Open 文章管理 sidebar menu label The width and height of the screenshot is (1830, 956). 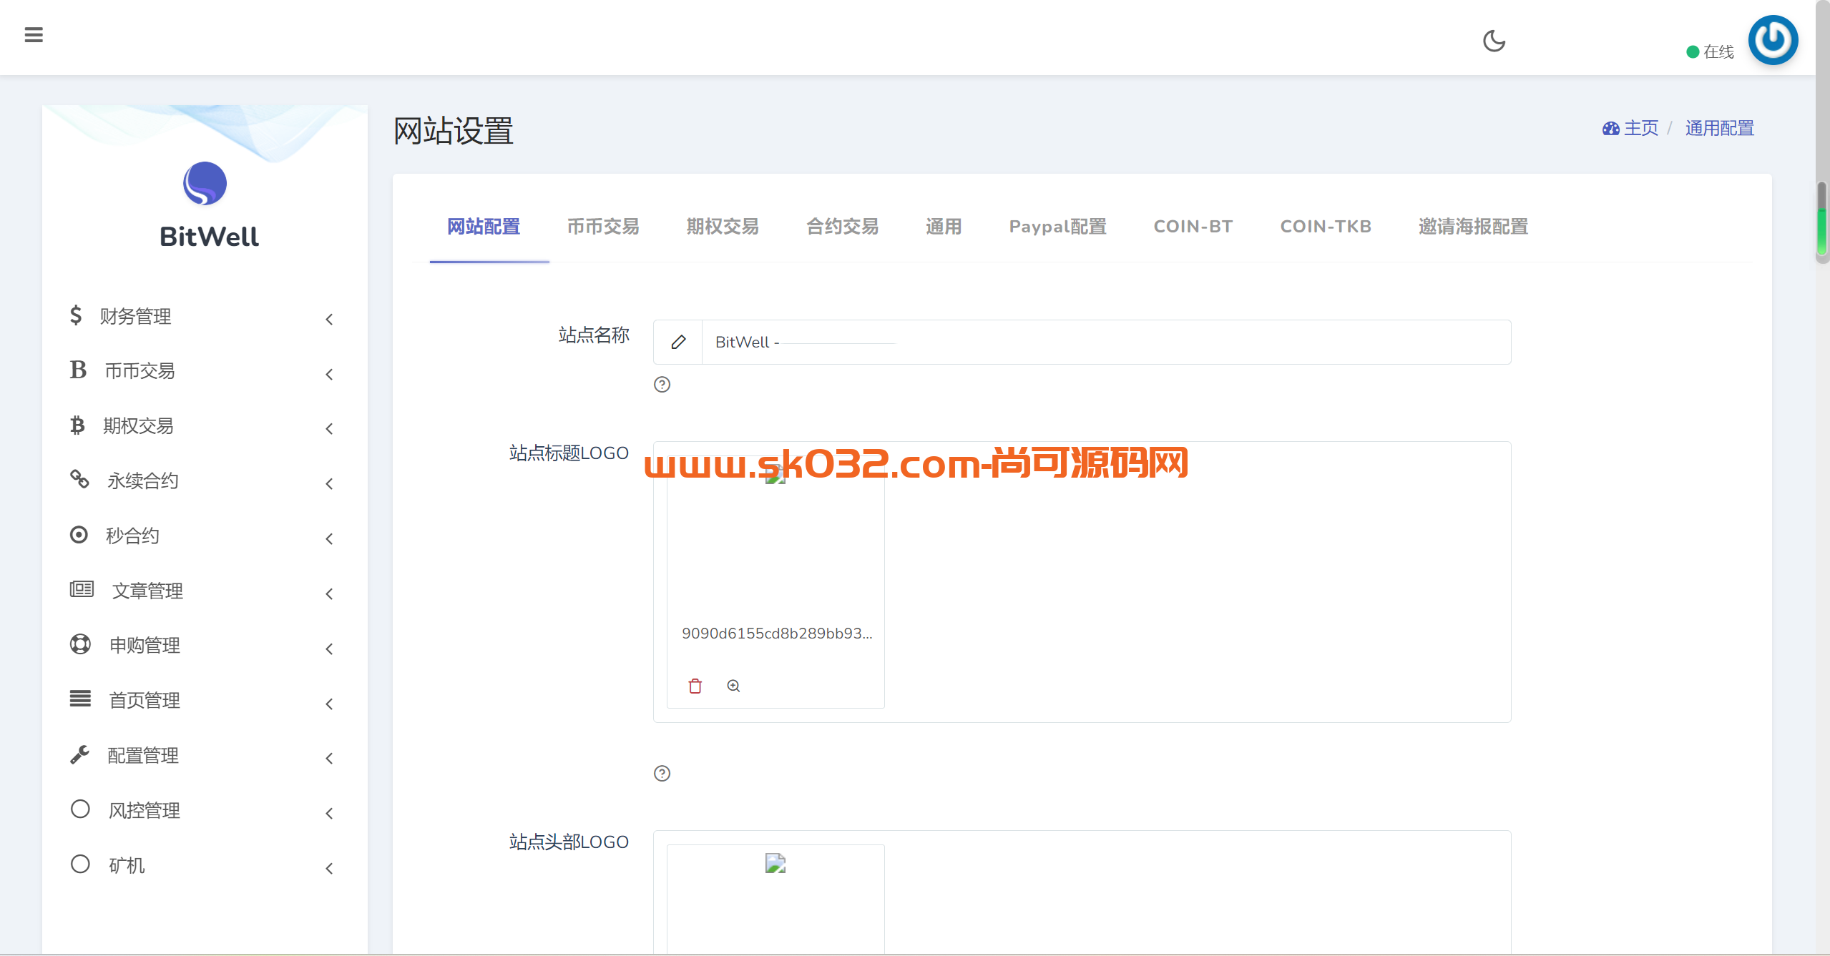(147, 591)
